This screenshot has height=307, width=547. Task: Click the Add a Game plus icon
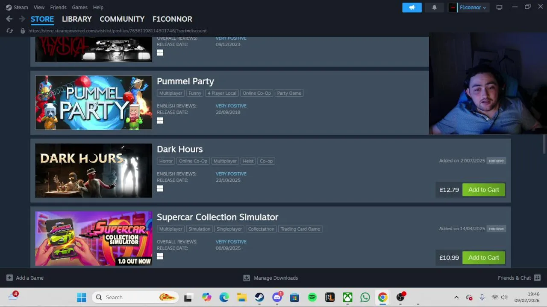[9, 278]
